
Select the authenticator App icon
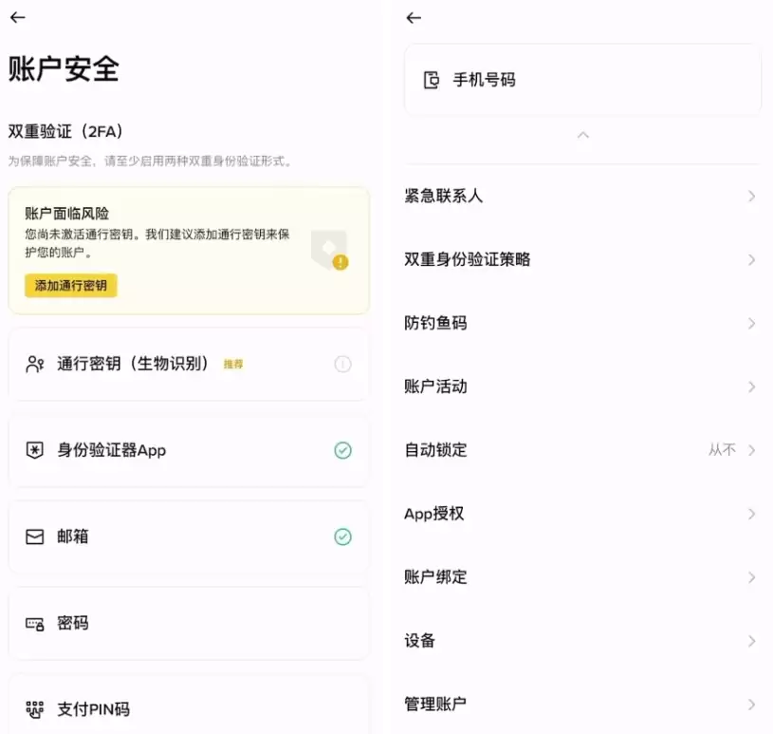tap(36, 450)
